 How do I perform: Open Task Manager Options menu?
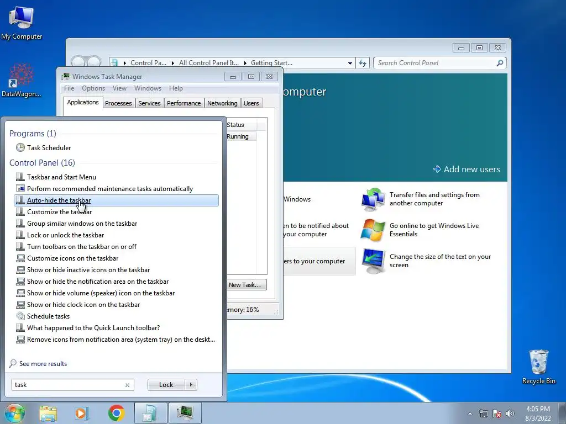click(93, 88)
